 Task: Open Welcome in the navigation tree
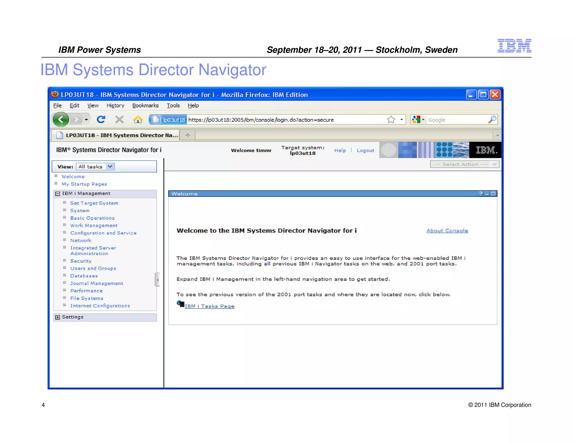pyautogui.click(x=73, y=176)
